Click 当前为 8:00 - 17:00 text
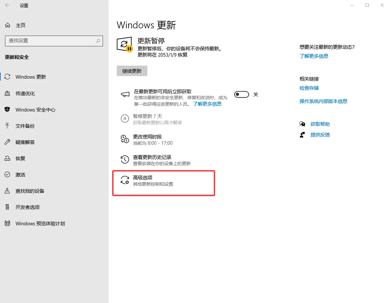The width and height of the screenshot is (389, 303). click(153, 143)
